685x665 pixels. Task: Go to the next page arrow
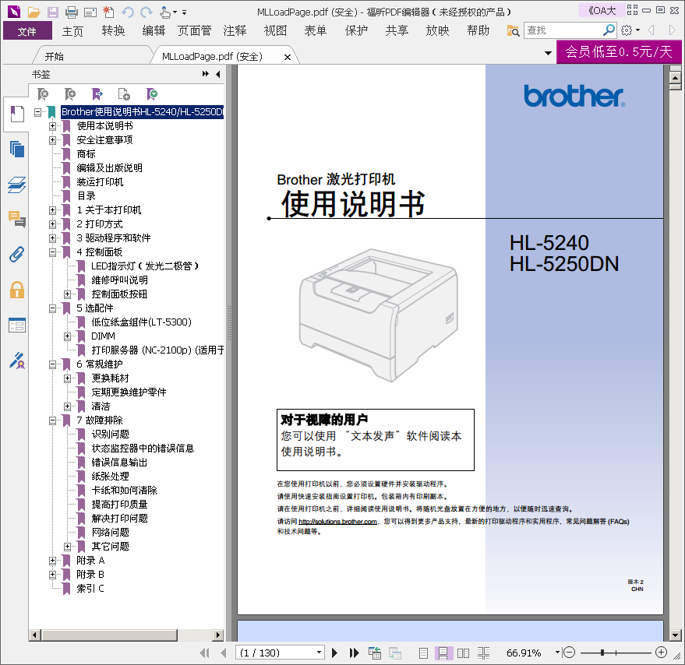[x=334, y=653]
